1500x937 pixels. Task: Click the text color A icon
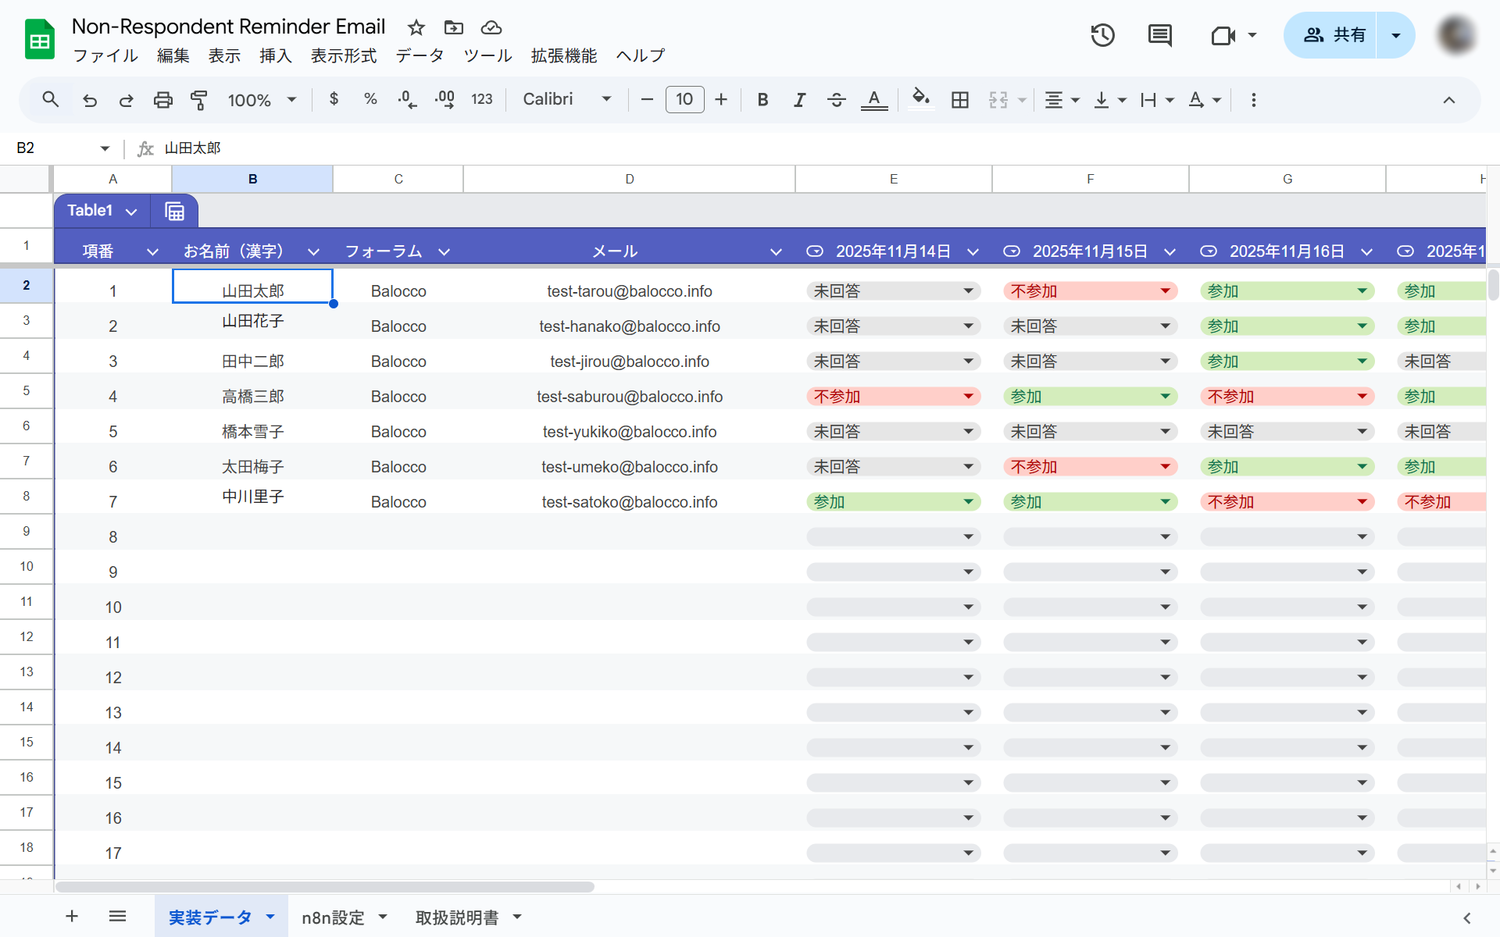tap(874, 100)
